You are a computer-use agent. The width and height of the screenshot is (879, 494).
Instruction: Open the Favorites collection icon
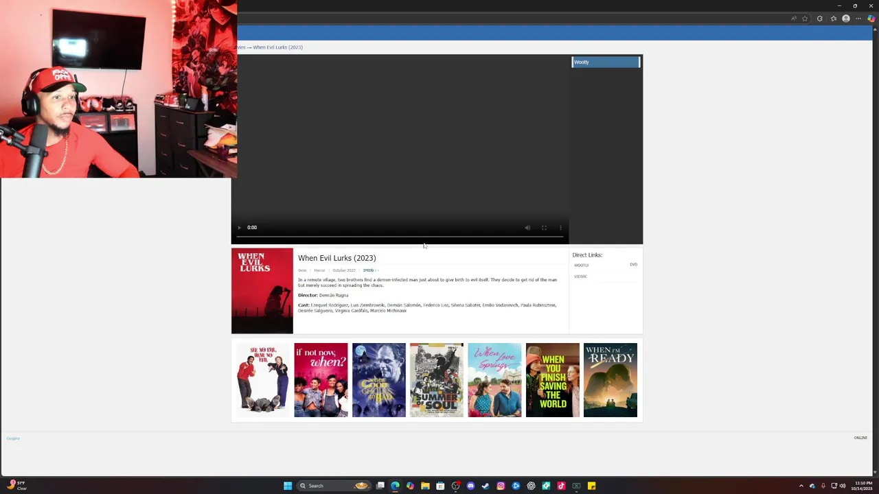coord(834,19)
